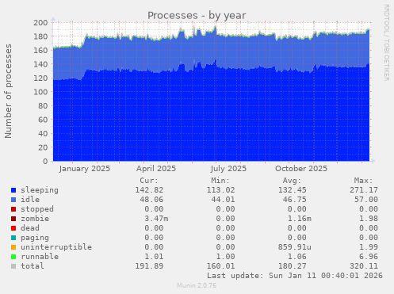Click sleeping current value 142.82
This screenshot has width=394, height=294.
[149, 190]
